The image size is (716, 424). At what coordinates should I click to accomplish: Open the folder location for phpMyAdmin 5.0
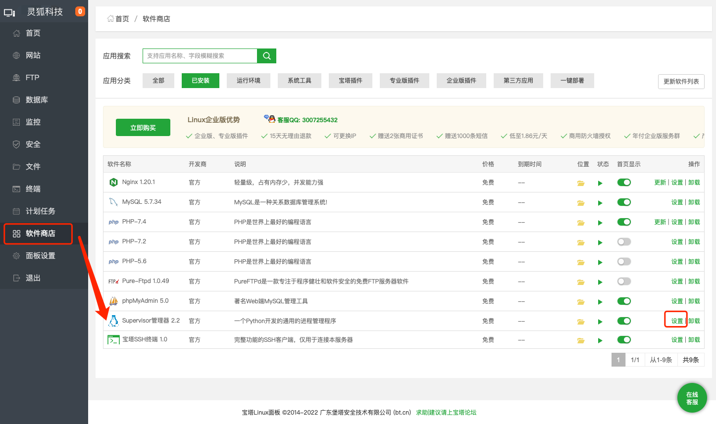pos(581,302)
